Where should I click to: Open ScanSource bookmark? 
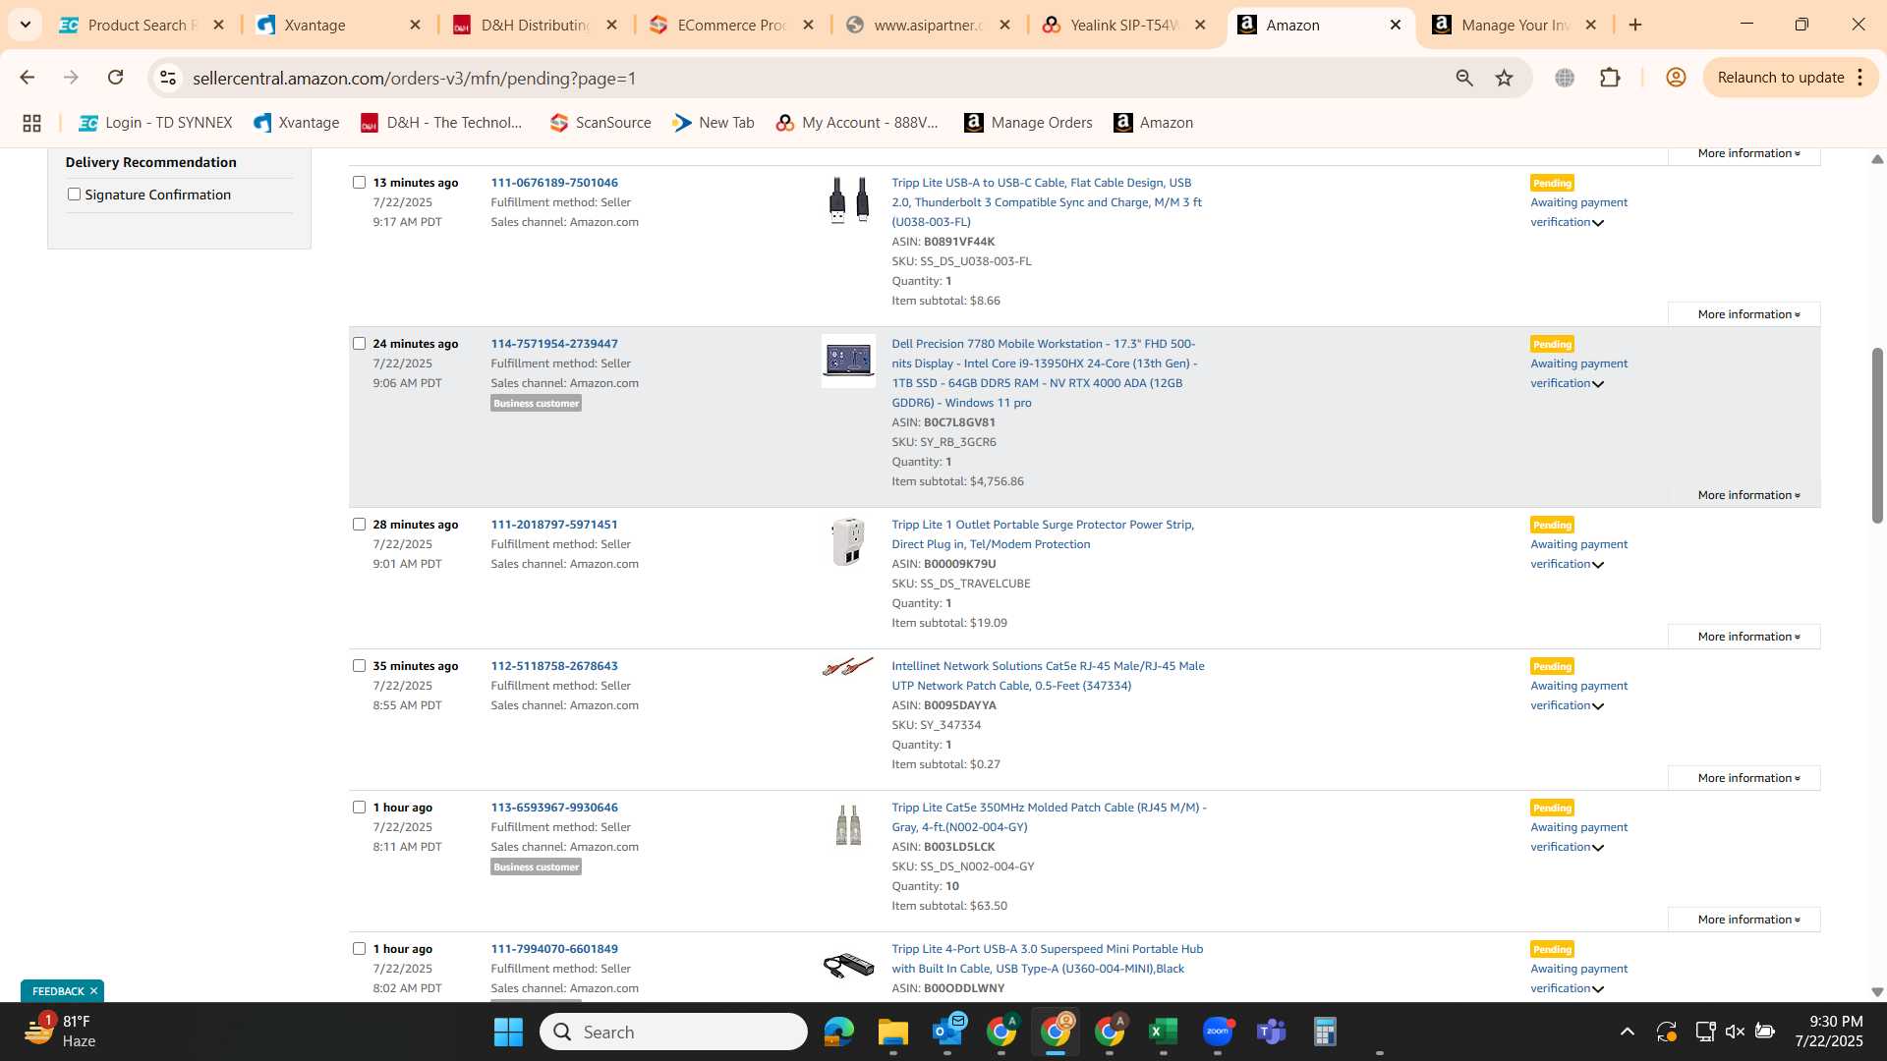point(600,123)
